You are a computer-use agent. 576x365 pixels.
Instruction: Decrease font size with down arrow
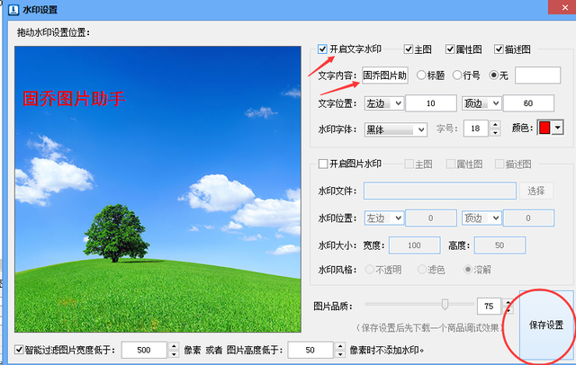496,133
